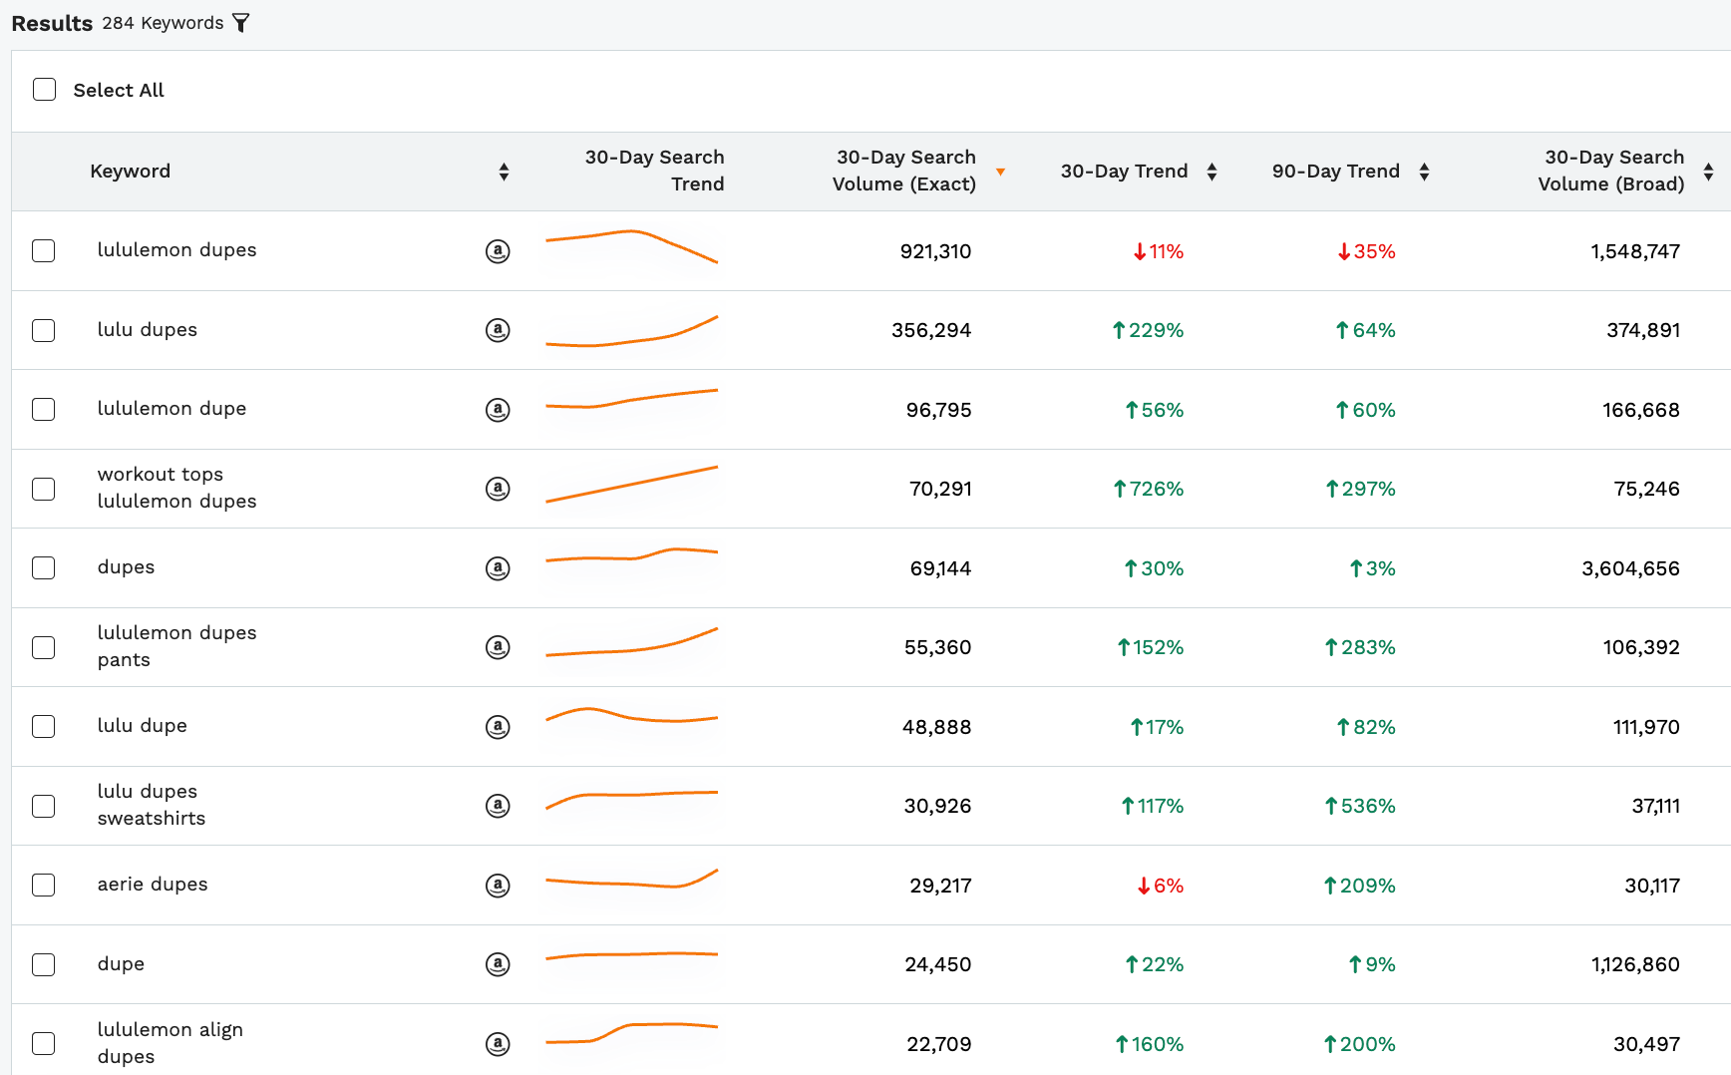1731x1075 pixels.
Task: Click the 30-Day Search Trend header
Action: coord(654,171)
